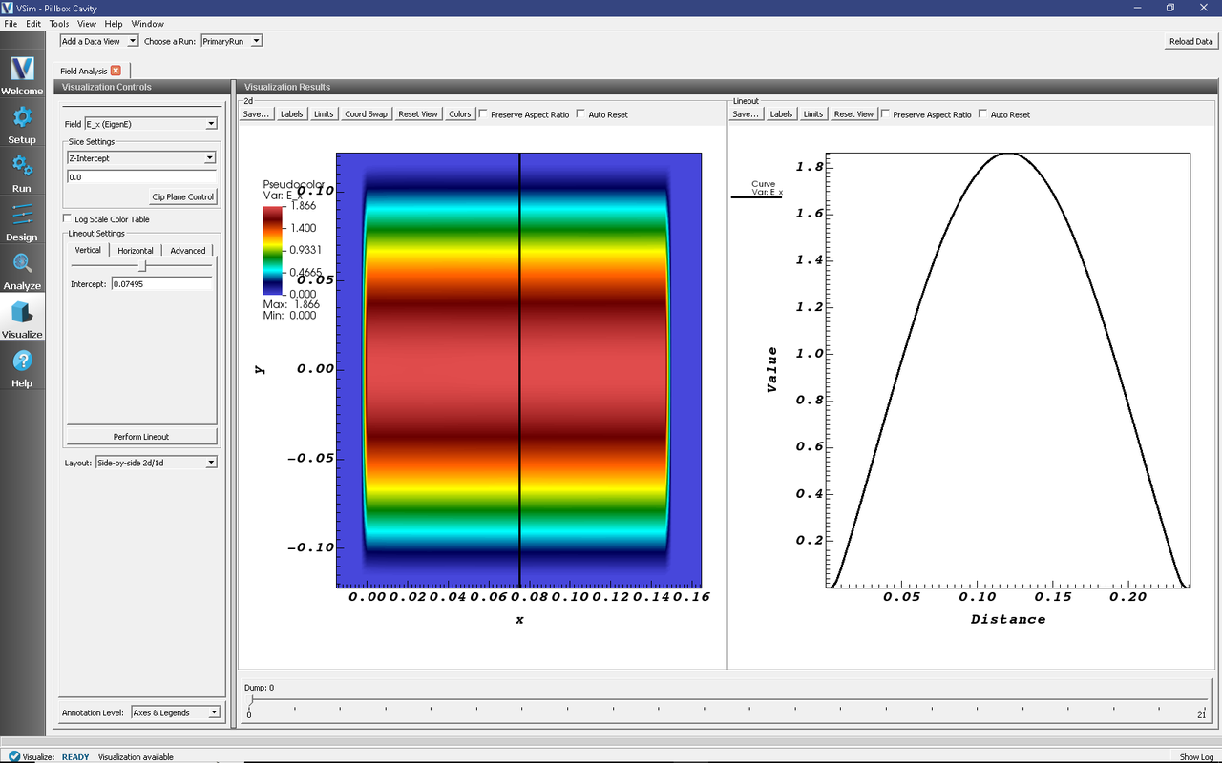1222x763 pixels.
Task: Click the 'Visualization available' status text
Action: [x=136, y=756]
